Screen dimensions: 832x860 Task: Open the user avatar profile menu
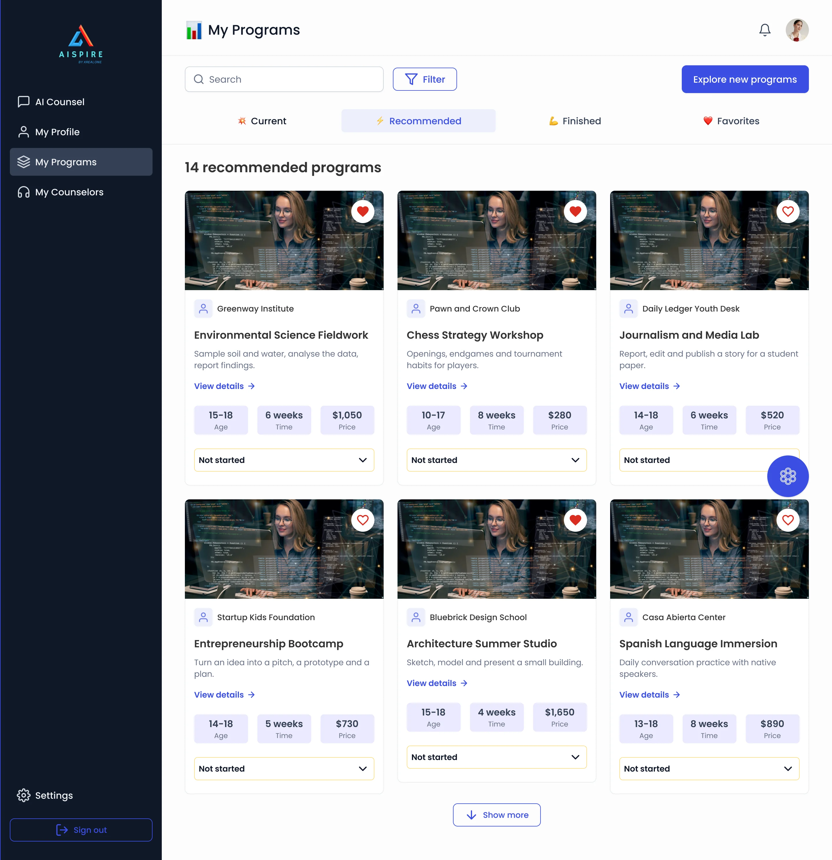(797, 30)
